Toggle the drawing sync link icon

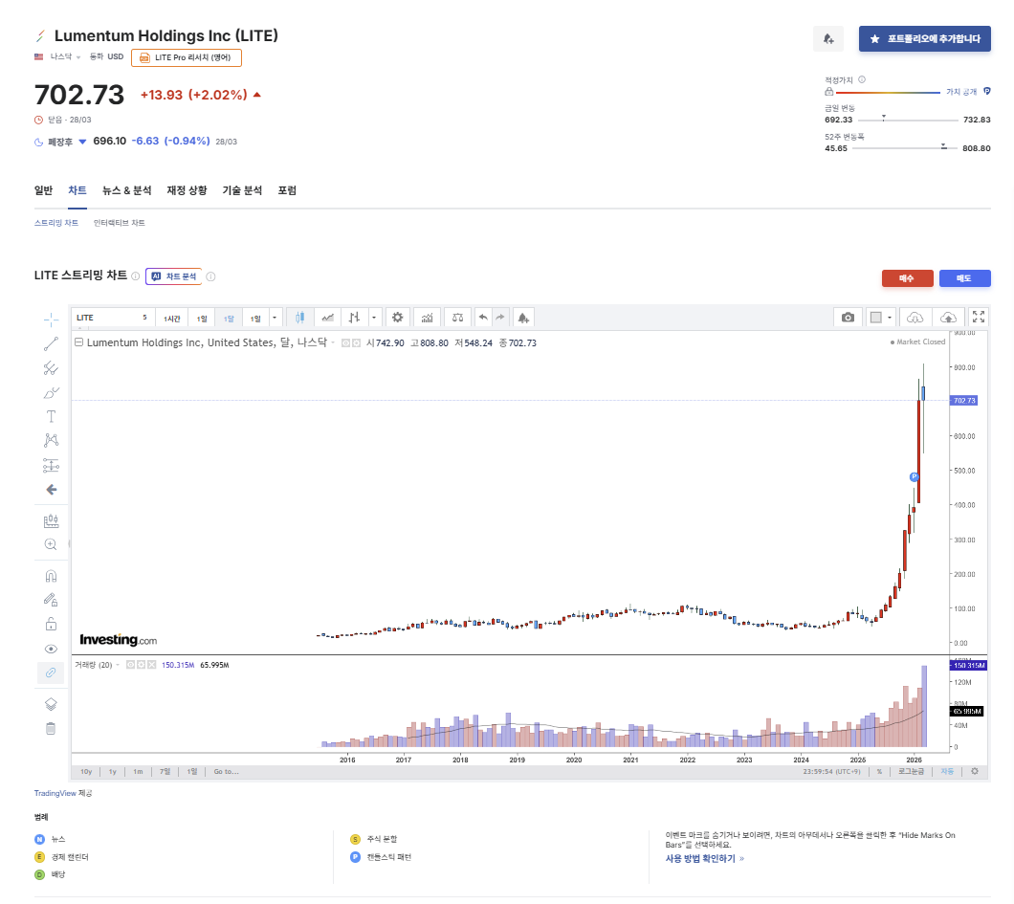tap(51, 673)
